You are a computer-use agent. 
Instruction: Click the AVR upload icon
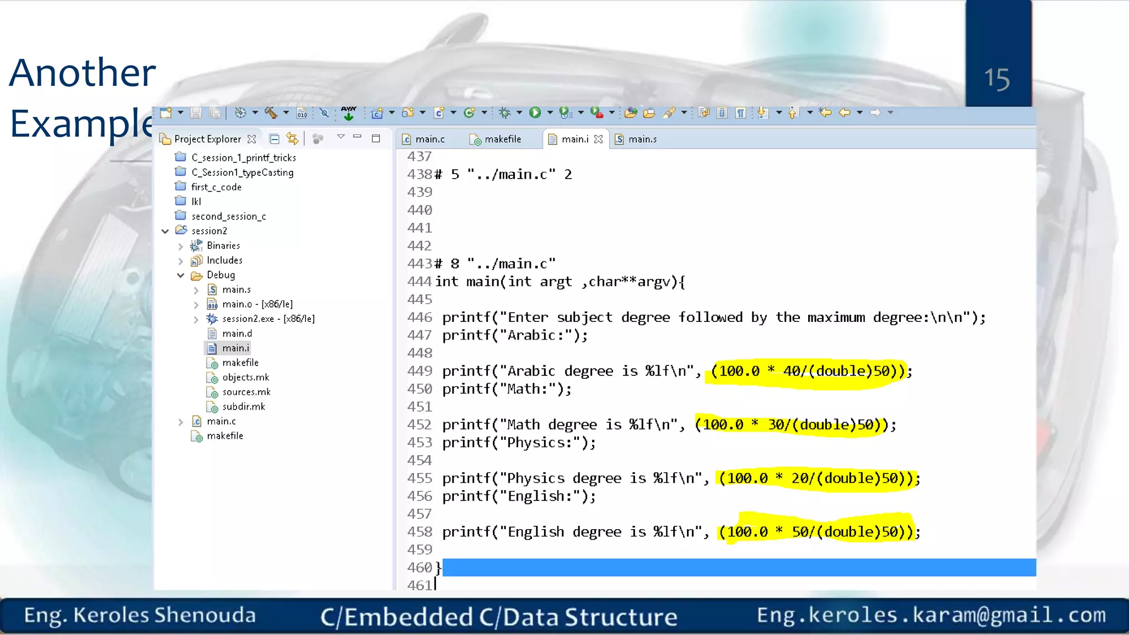pyautogui.click(x=348, y=113)
